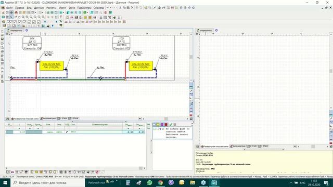
Task: Open right pane sheet-tab list dropdown arrow
Action: pyautogui.click(x=295, y=146)
